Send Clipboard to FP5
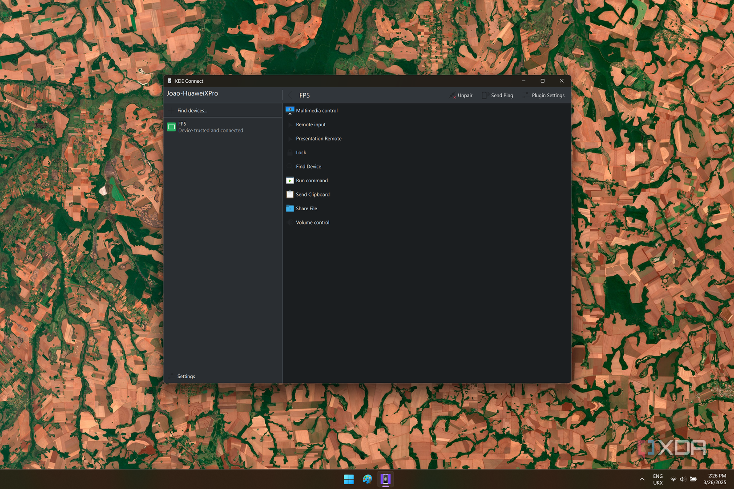 coord(426,194)
